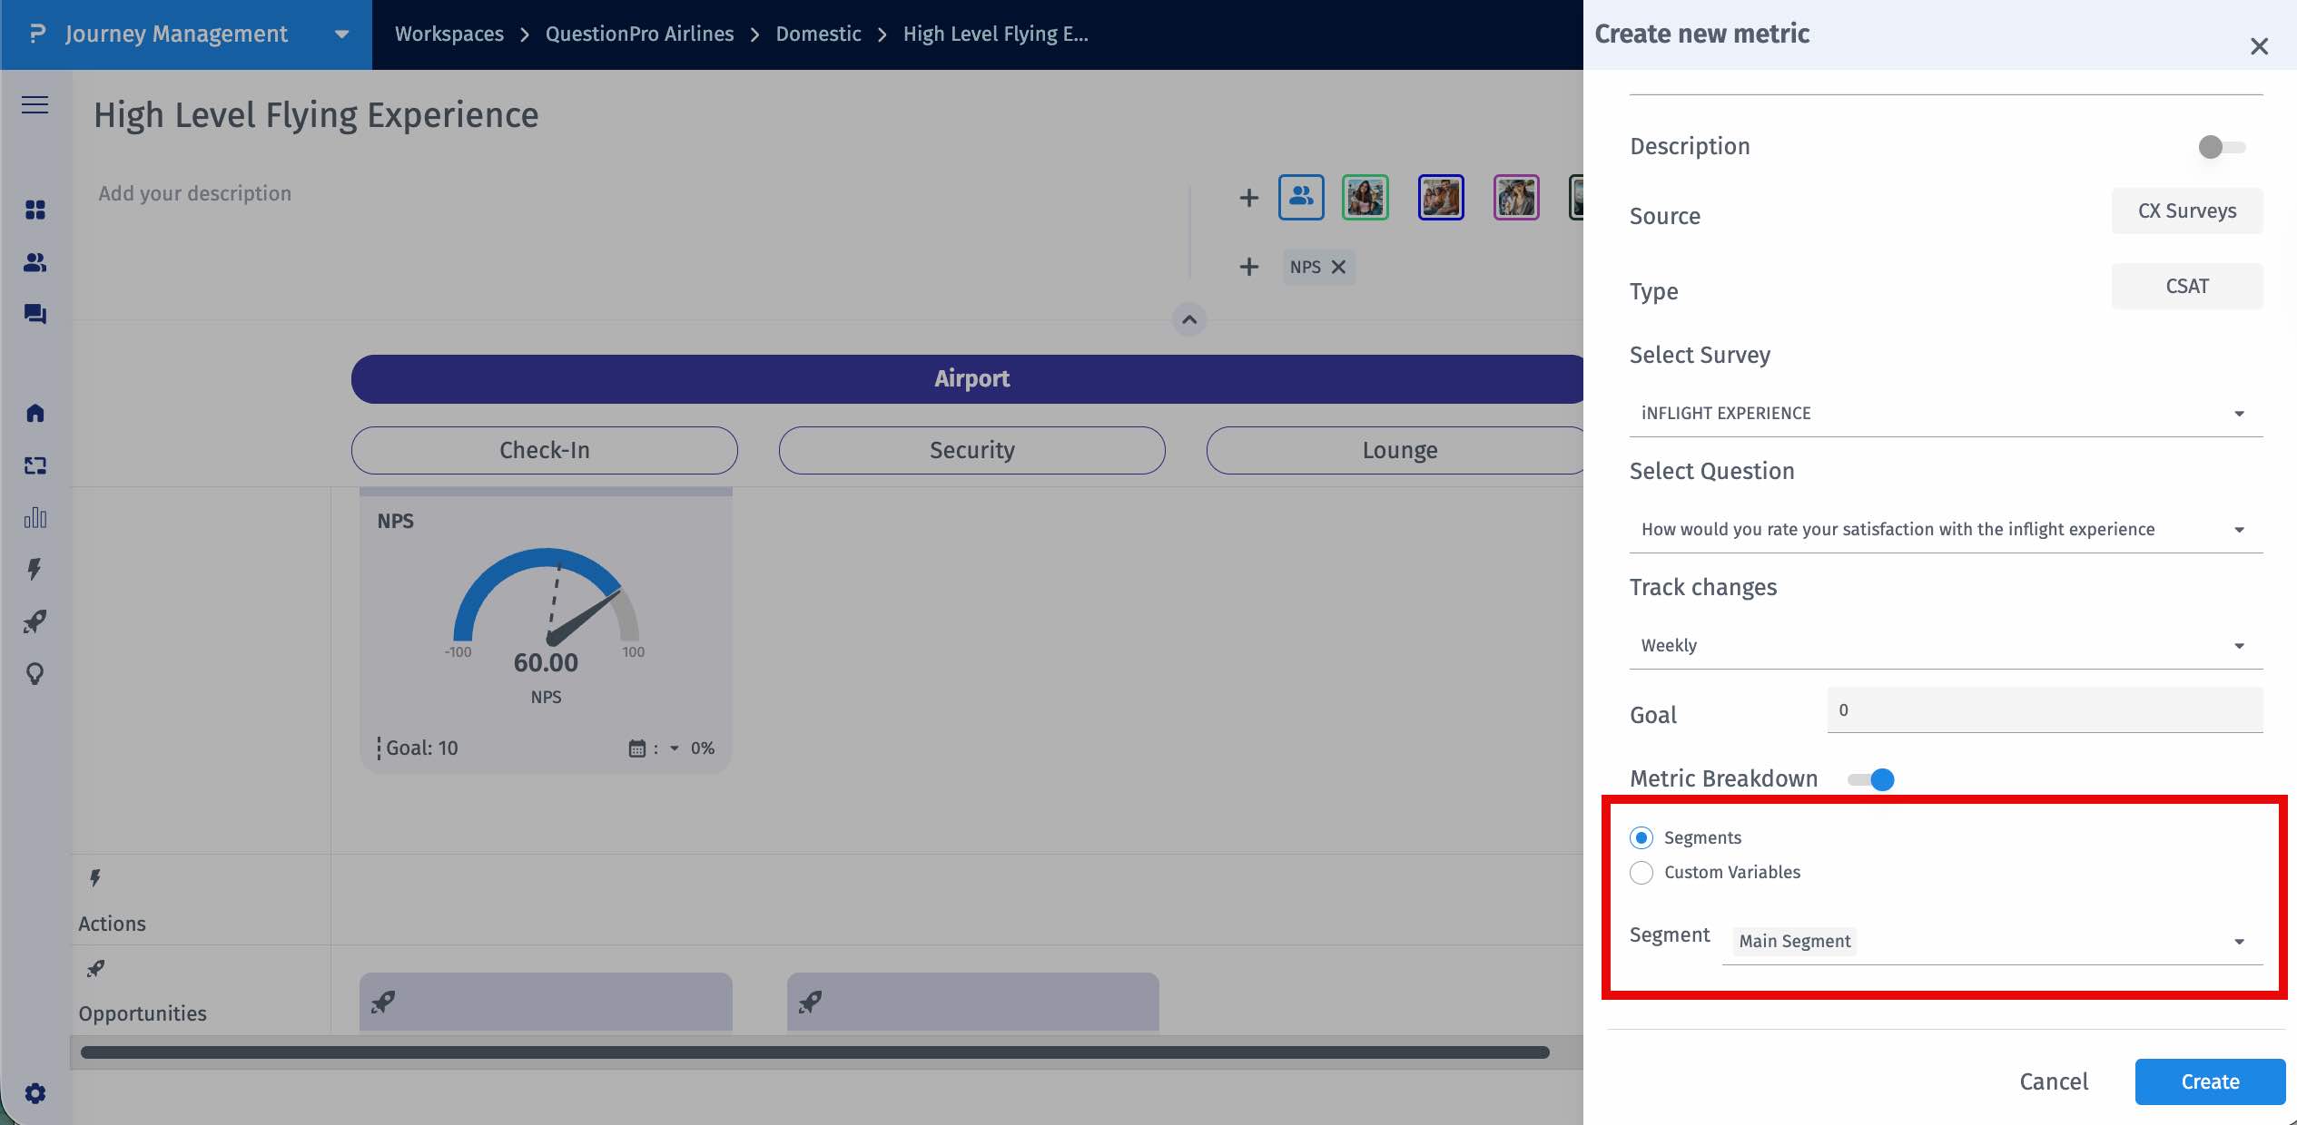
Task: Click the Goal input field showing 0
Action: [2043, 709]
